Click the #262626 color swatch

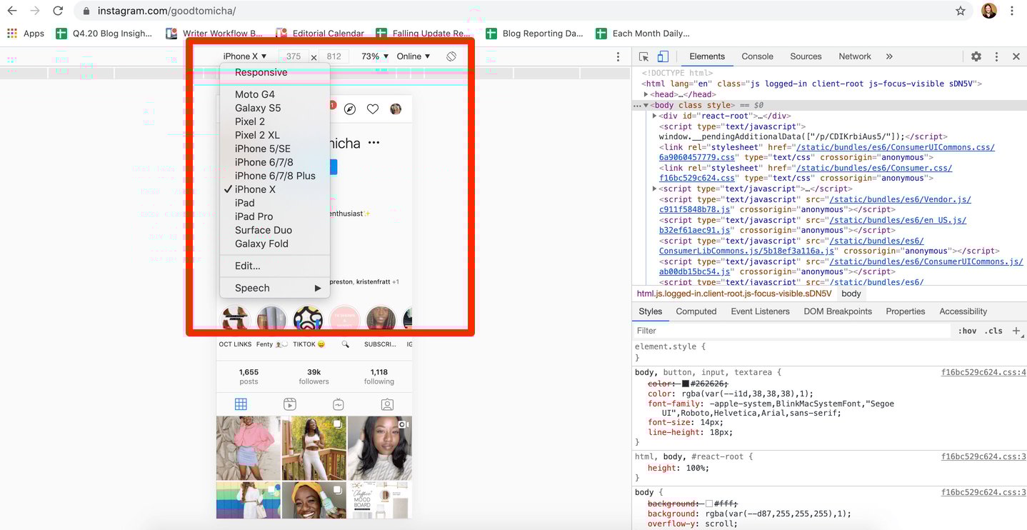[x=686, y=384]
